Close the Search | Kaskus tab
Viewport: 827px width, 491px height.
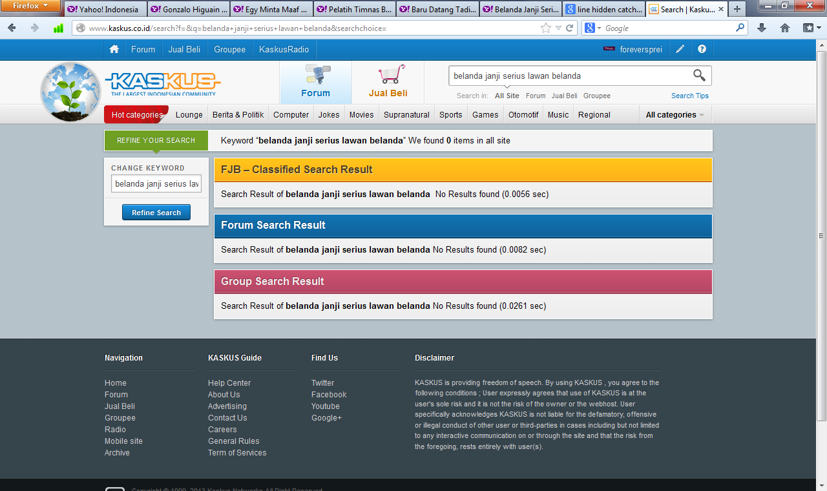tap(722, 9)
